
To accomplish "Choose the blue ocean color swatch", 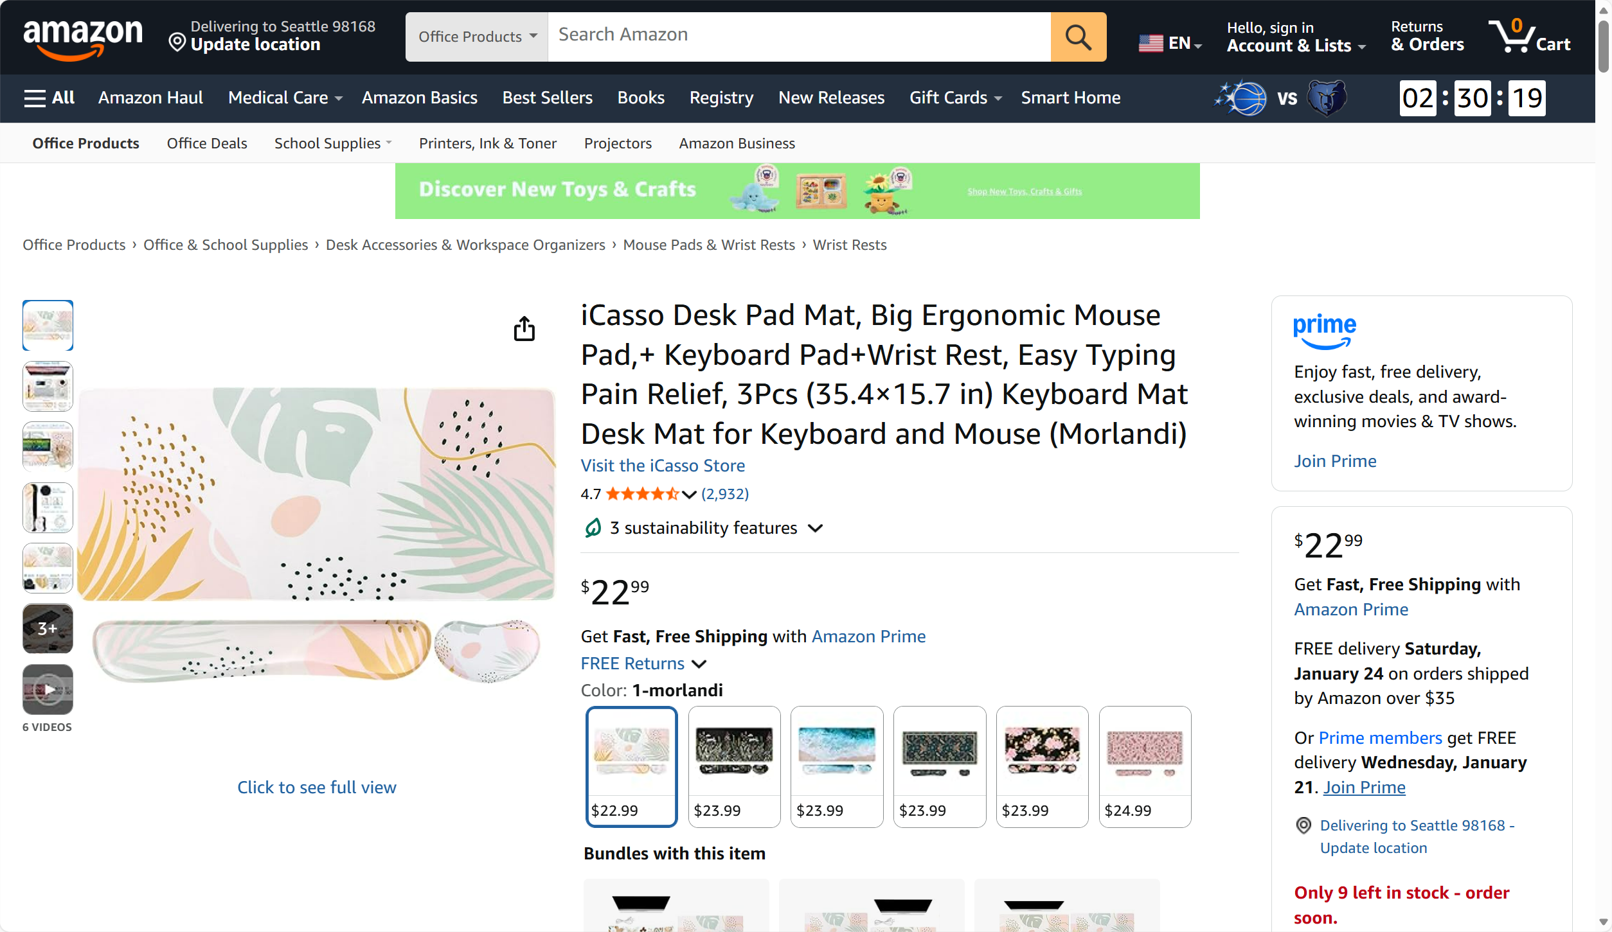I will click(836, 766).
